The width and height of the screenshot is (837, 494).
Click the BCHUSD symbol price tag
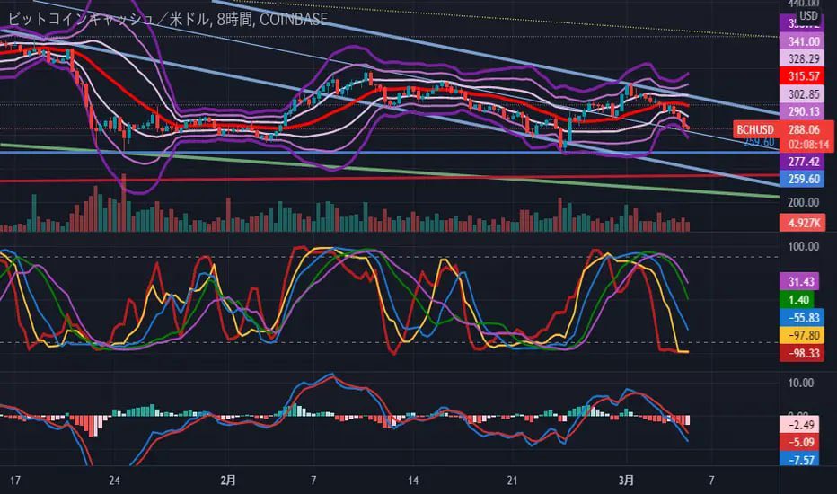pyautogui.click(x=755, y=129)
